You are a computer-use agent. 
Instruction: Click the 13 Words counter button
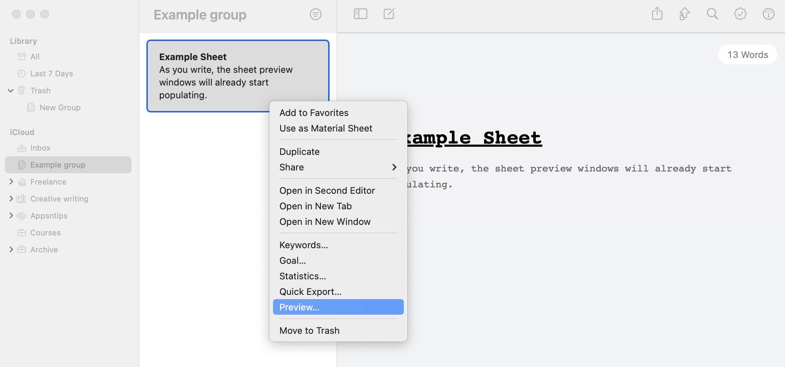coord(747,55)
